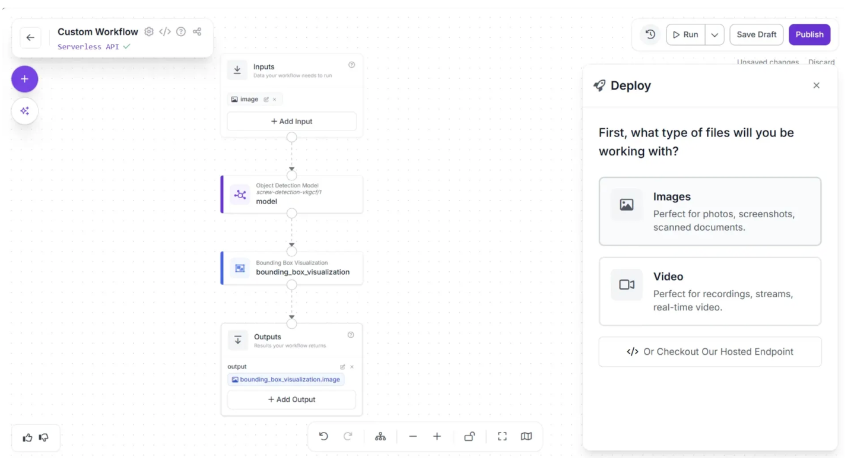Close the Deploy panel
This screenshot has height=470, width=851.
[x=817, y=85]
